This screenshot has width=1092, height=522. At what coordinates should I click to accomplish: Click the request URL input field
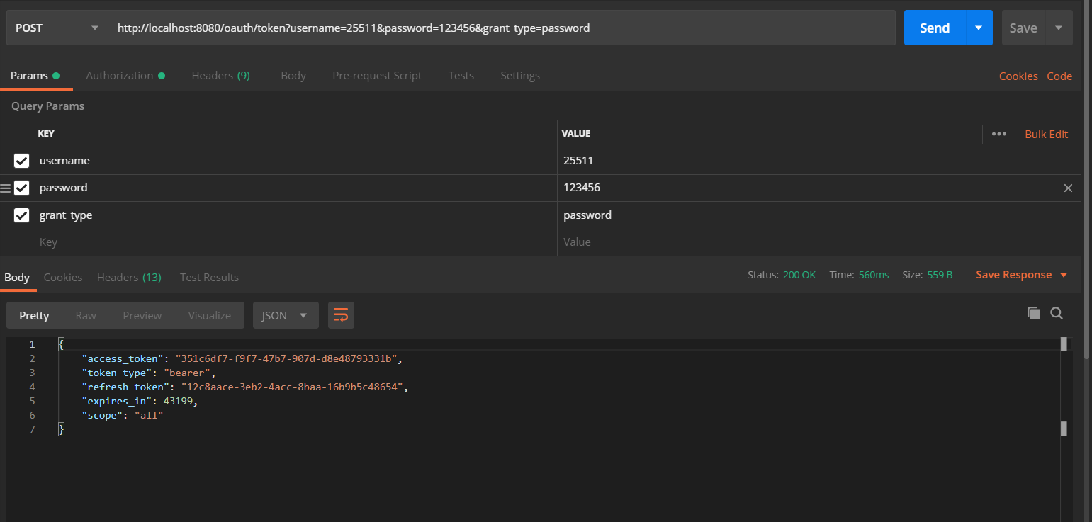coord(502,28)
